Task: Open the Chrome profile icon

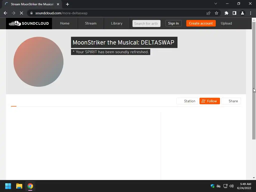Action: point(242,13)
